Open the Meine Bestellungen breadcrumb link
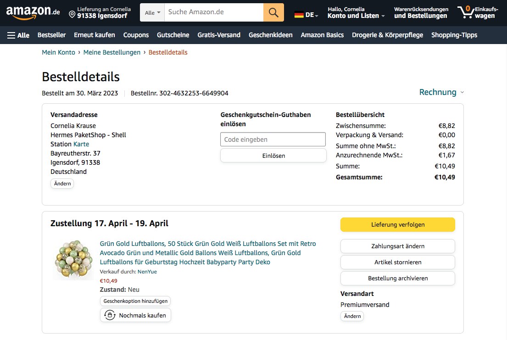Viewport: 507px width, 340px height. point(112,52)
